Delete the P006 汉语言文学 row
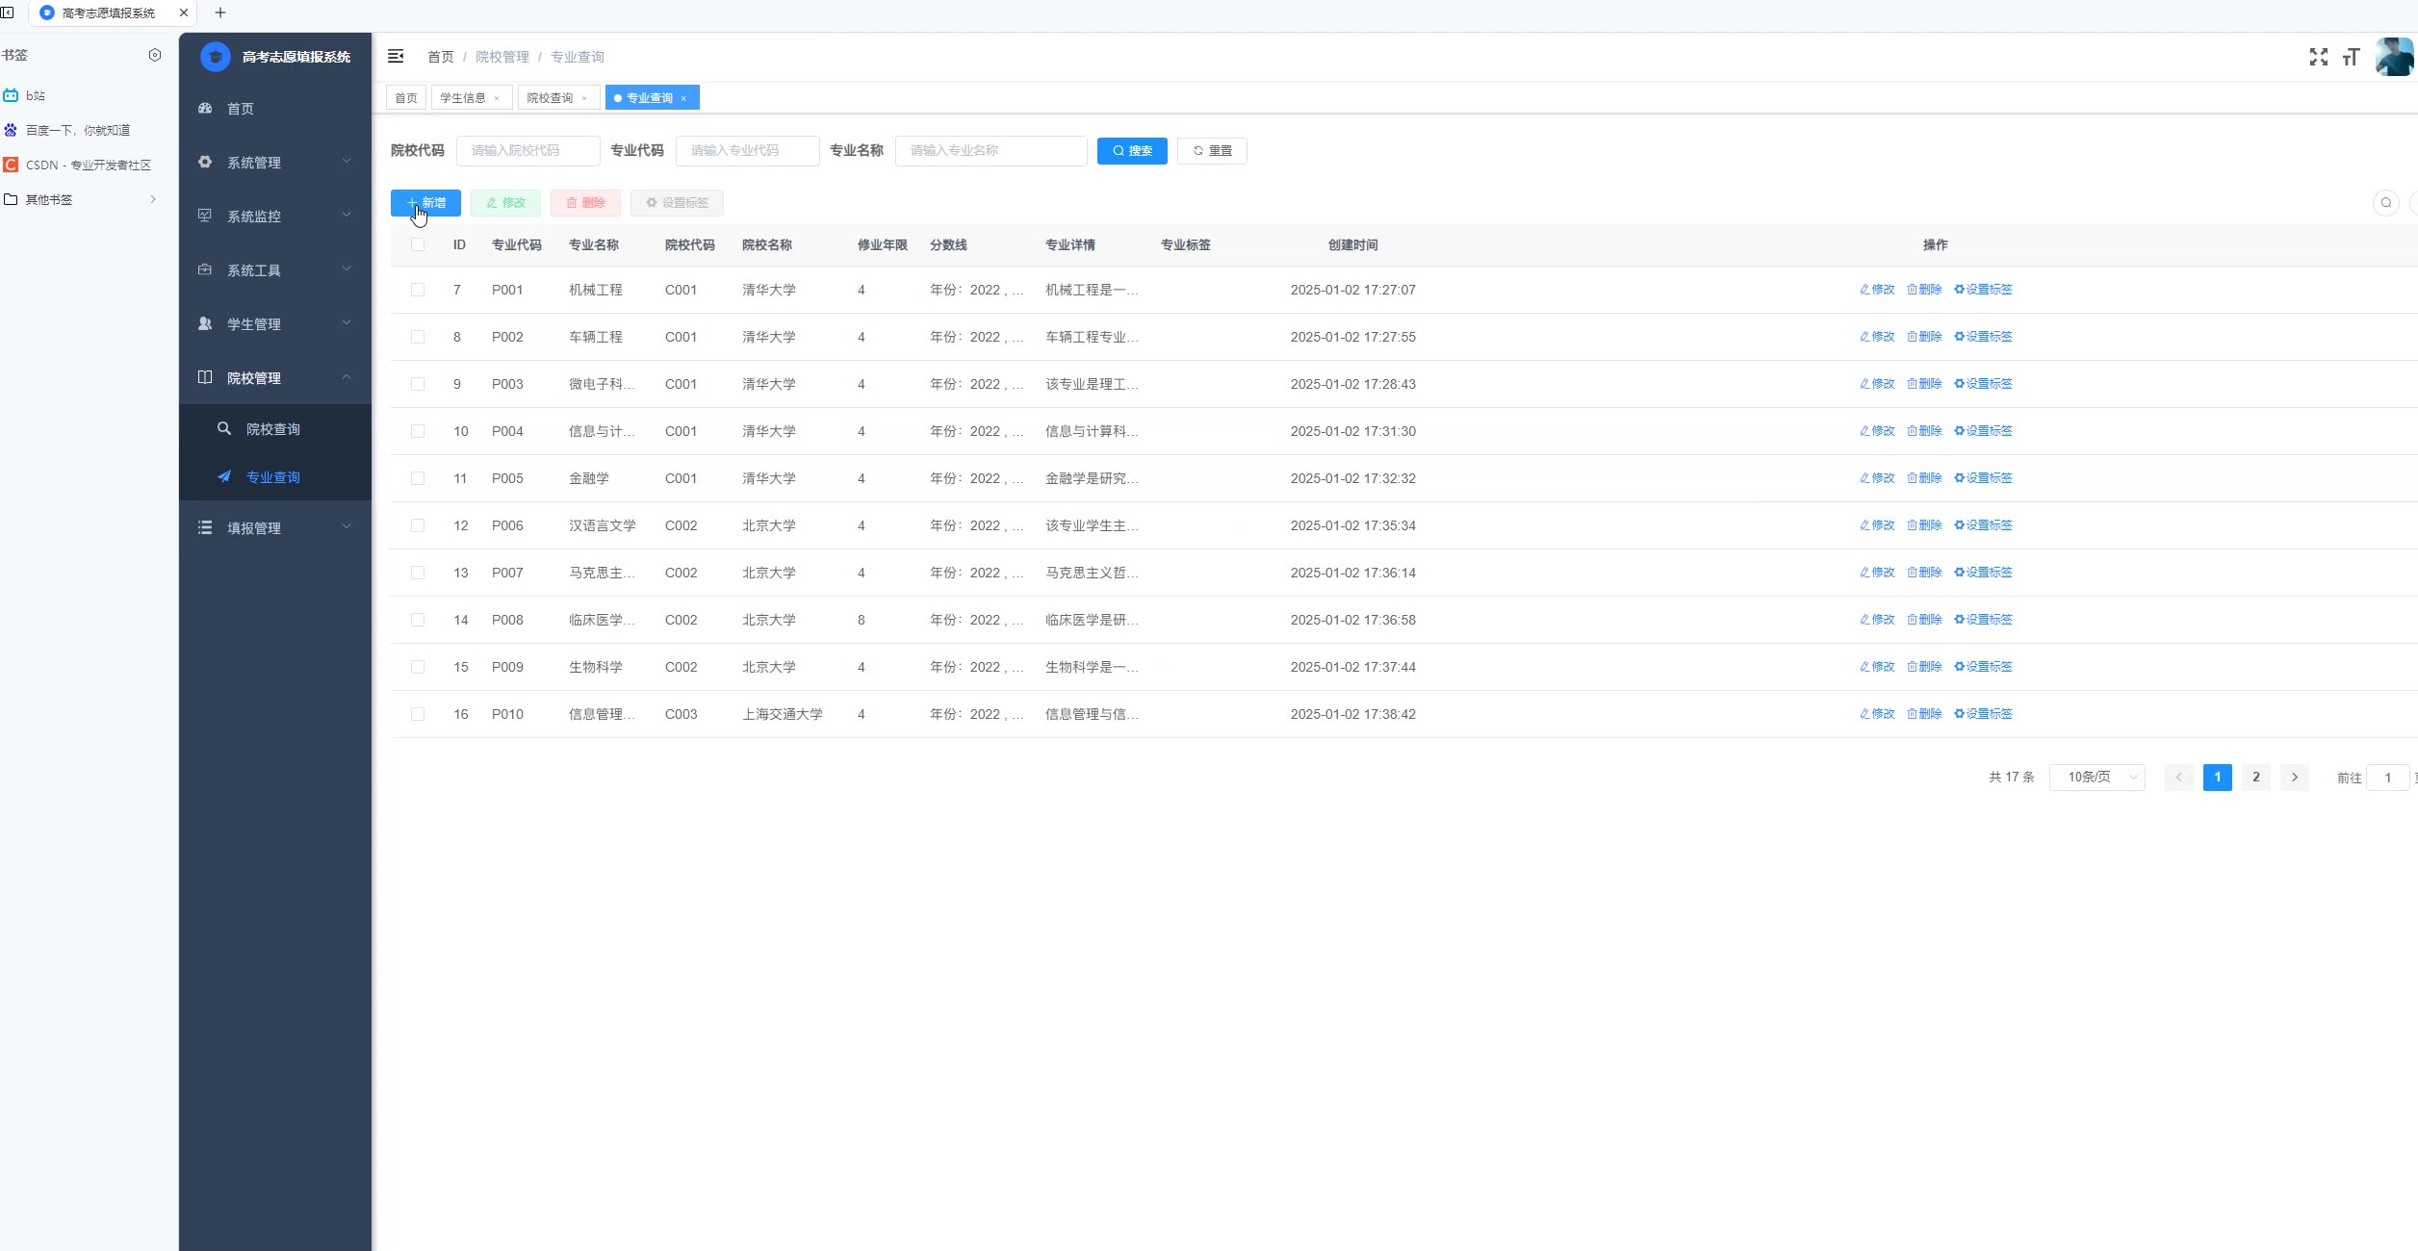This screenshot has height=1251, width=2418. 1924,525
